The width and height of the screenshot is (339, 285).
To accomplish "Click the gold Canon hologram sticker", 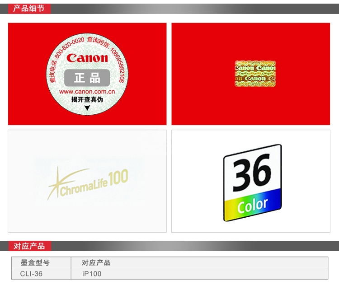I will tap(255, 73).
